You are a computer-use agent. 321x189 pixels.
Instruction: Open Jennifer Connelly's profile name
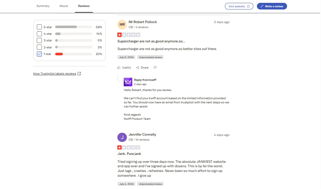[142, 134]
